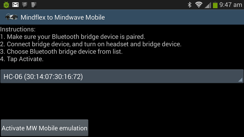244x137 pixels.
Task: Open the text document notification icon
Action: click(33, 5)
